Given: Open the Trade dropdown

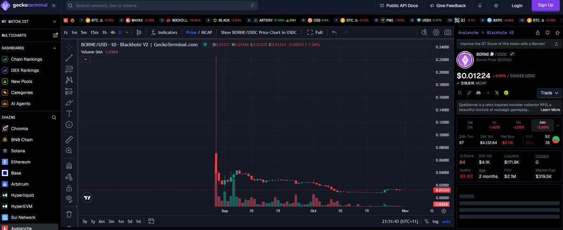Looking at the screenshot, I should pos(549,93).
